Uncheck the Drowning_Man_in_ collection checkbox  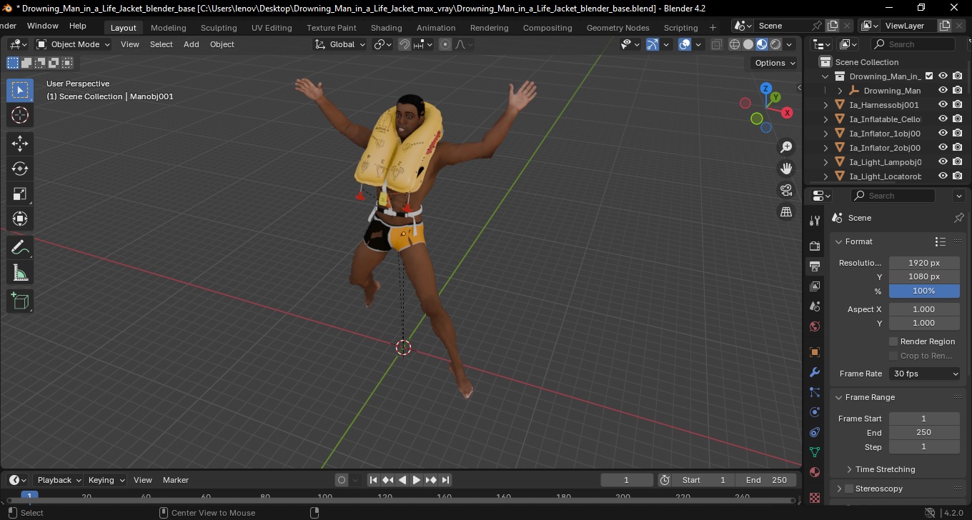coord(929,76)
